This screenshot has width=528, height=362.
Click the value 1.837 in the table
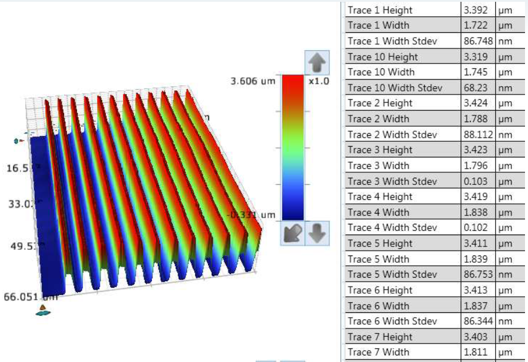[x=475, y=306]
